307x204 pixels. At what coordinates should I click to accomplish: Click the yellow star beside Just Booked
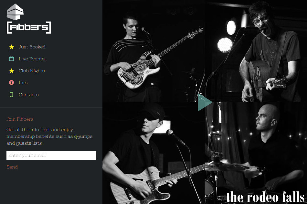pyautogui.click(x=12, y=47)
